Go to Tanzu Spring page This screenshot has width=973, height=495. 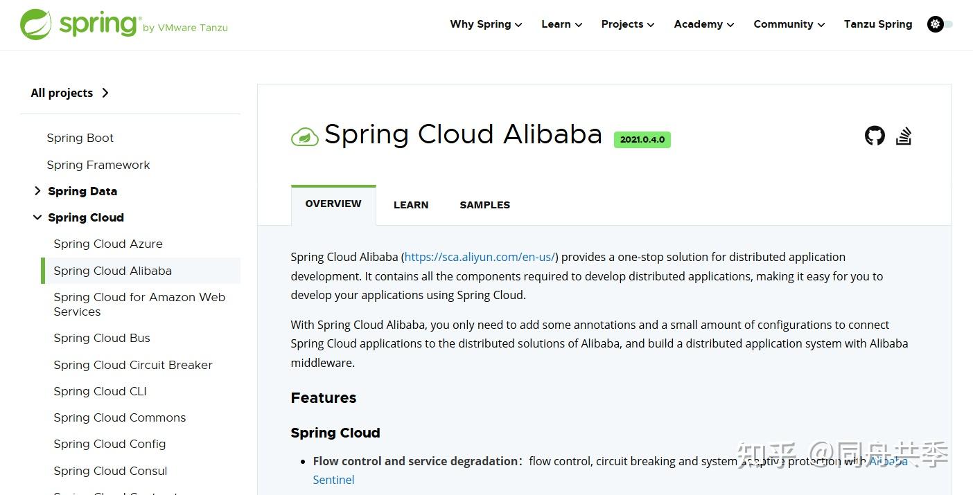click(x=877, y=24)
